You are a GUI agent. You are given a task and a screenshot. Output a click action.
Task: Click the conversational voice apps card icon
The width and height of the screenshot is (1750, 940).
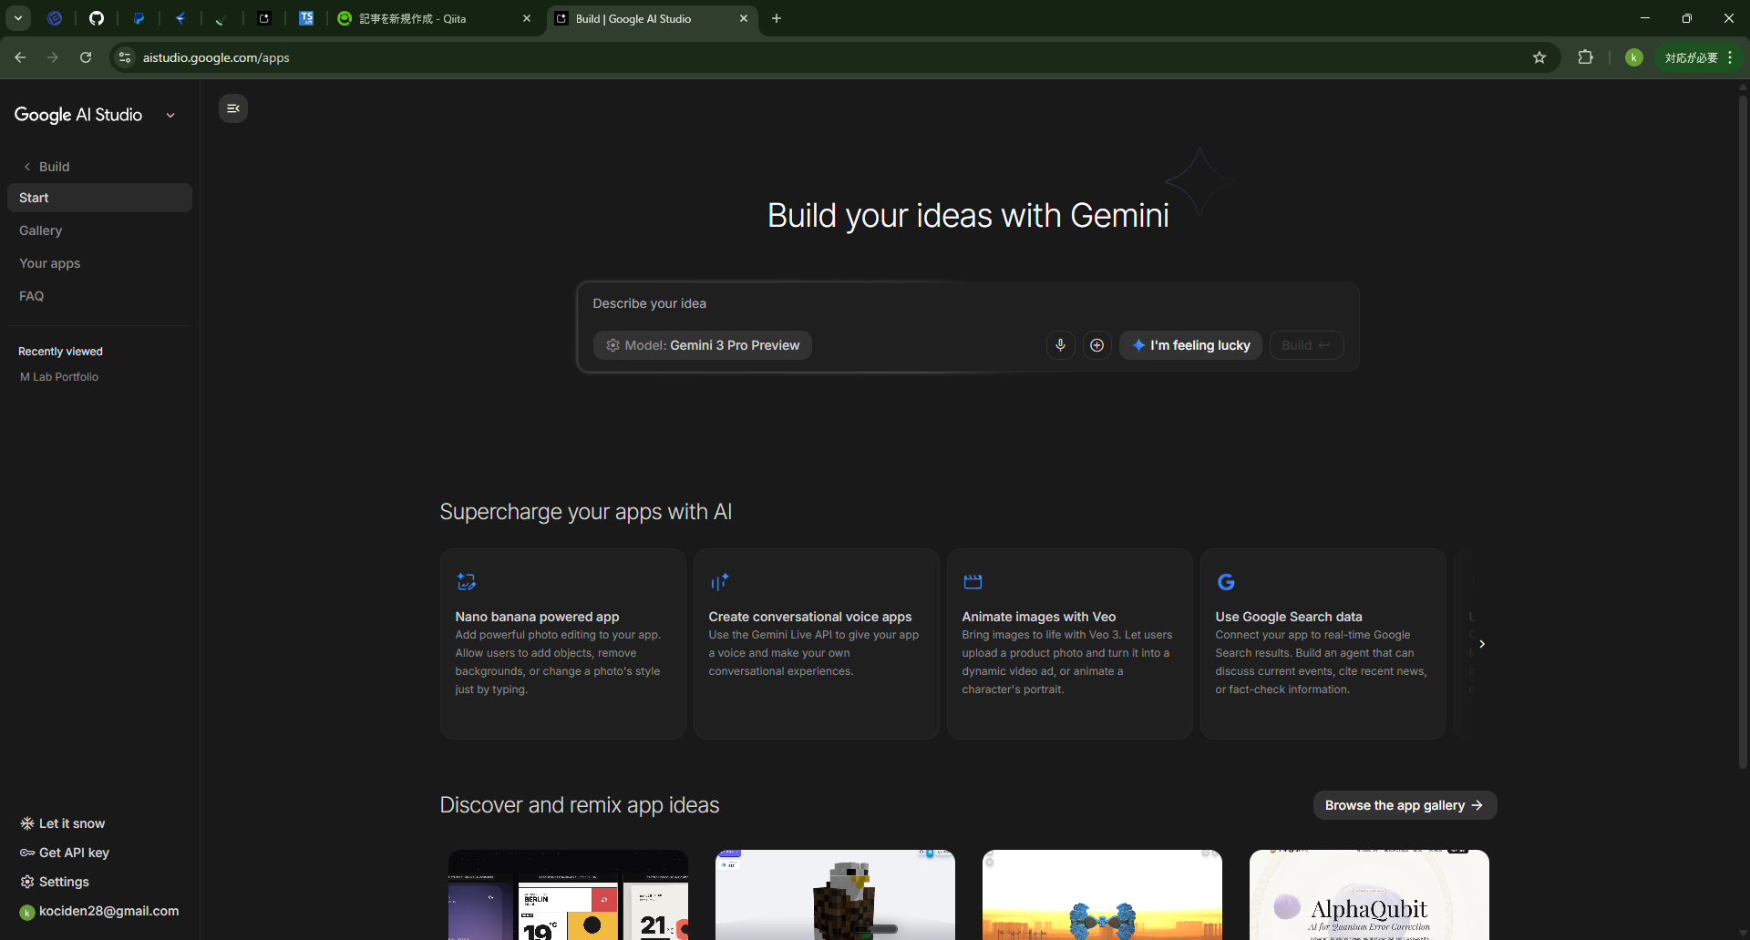pyautogui.click(x=720, y=582)
